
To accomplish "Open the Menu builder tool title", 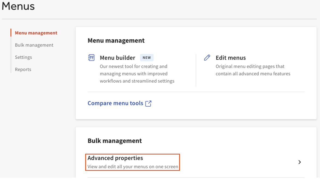I will [117, 58].
